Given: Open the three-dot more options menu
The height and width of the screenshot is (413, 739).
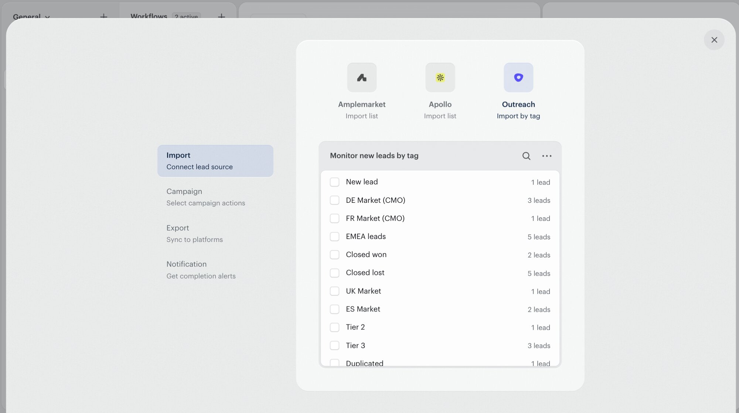Looking at the screenshot, I should [x=547, y=156].
